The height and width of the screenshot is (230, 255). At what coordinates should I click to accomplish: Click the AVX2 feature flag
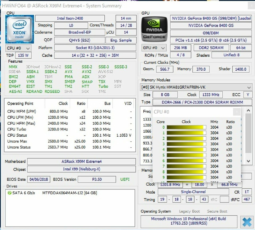point(87,72)
